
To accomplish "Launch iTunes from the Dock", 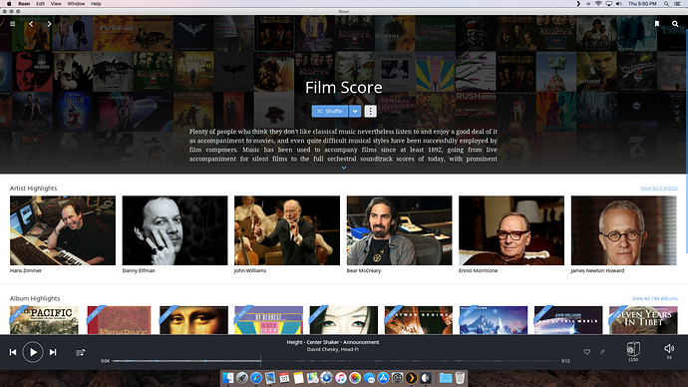I will click(x=340, y=378).
